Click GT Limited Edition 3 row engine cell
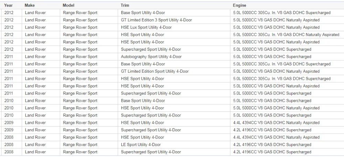Image resolution: width=344 pixels, height=157 pixels. click(277, 20)
